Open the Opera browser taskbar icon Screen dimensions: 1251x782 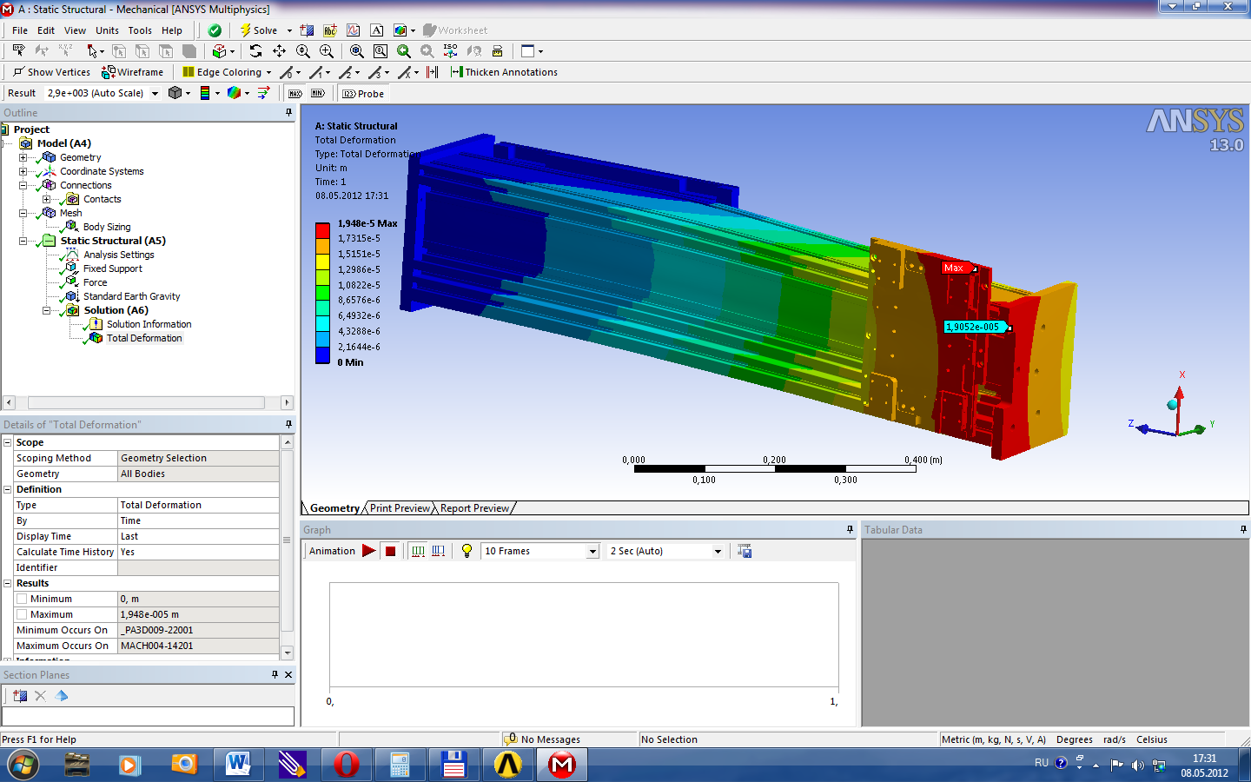(x=346, y=765)
